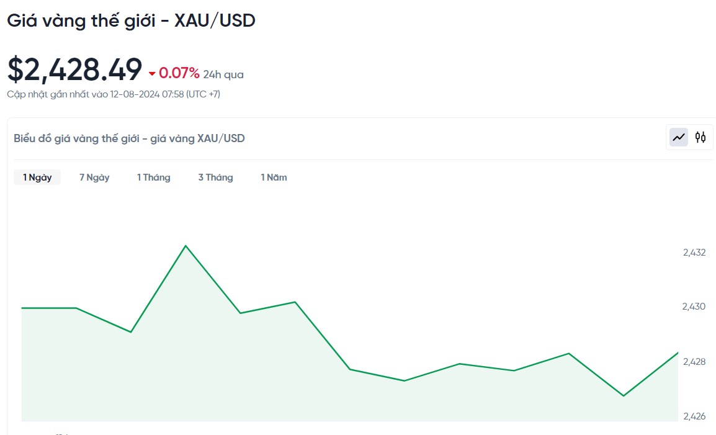Switch to the candlestick chart view

click(700, 137)
